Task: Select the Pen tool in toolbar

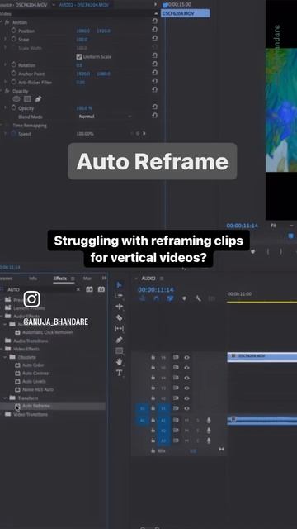Action: pos(119,340)
